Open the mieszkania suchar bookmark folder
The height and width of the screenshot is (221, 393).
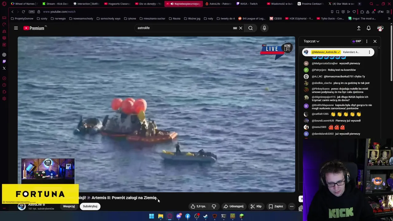152,18
